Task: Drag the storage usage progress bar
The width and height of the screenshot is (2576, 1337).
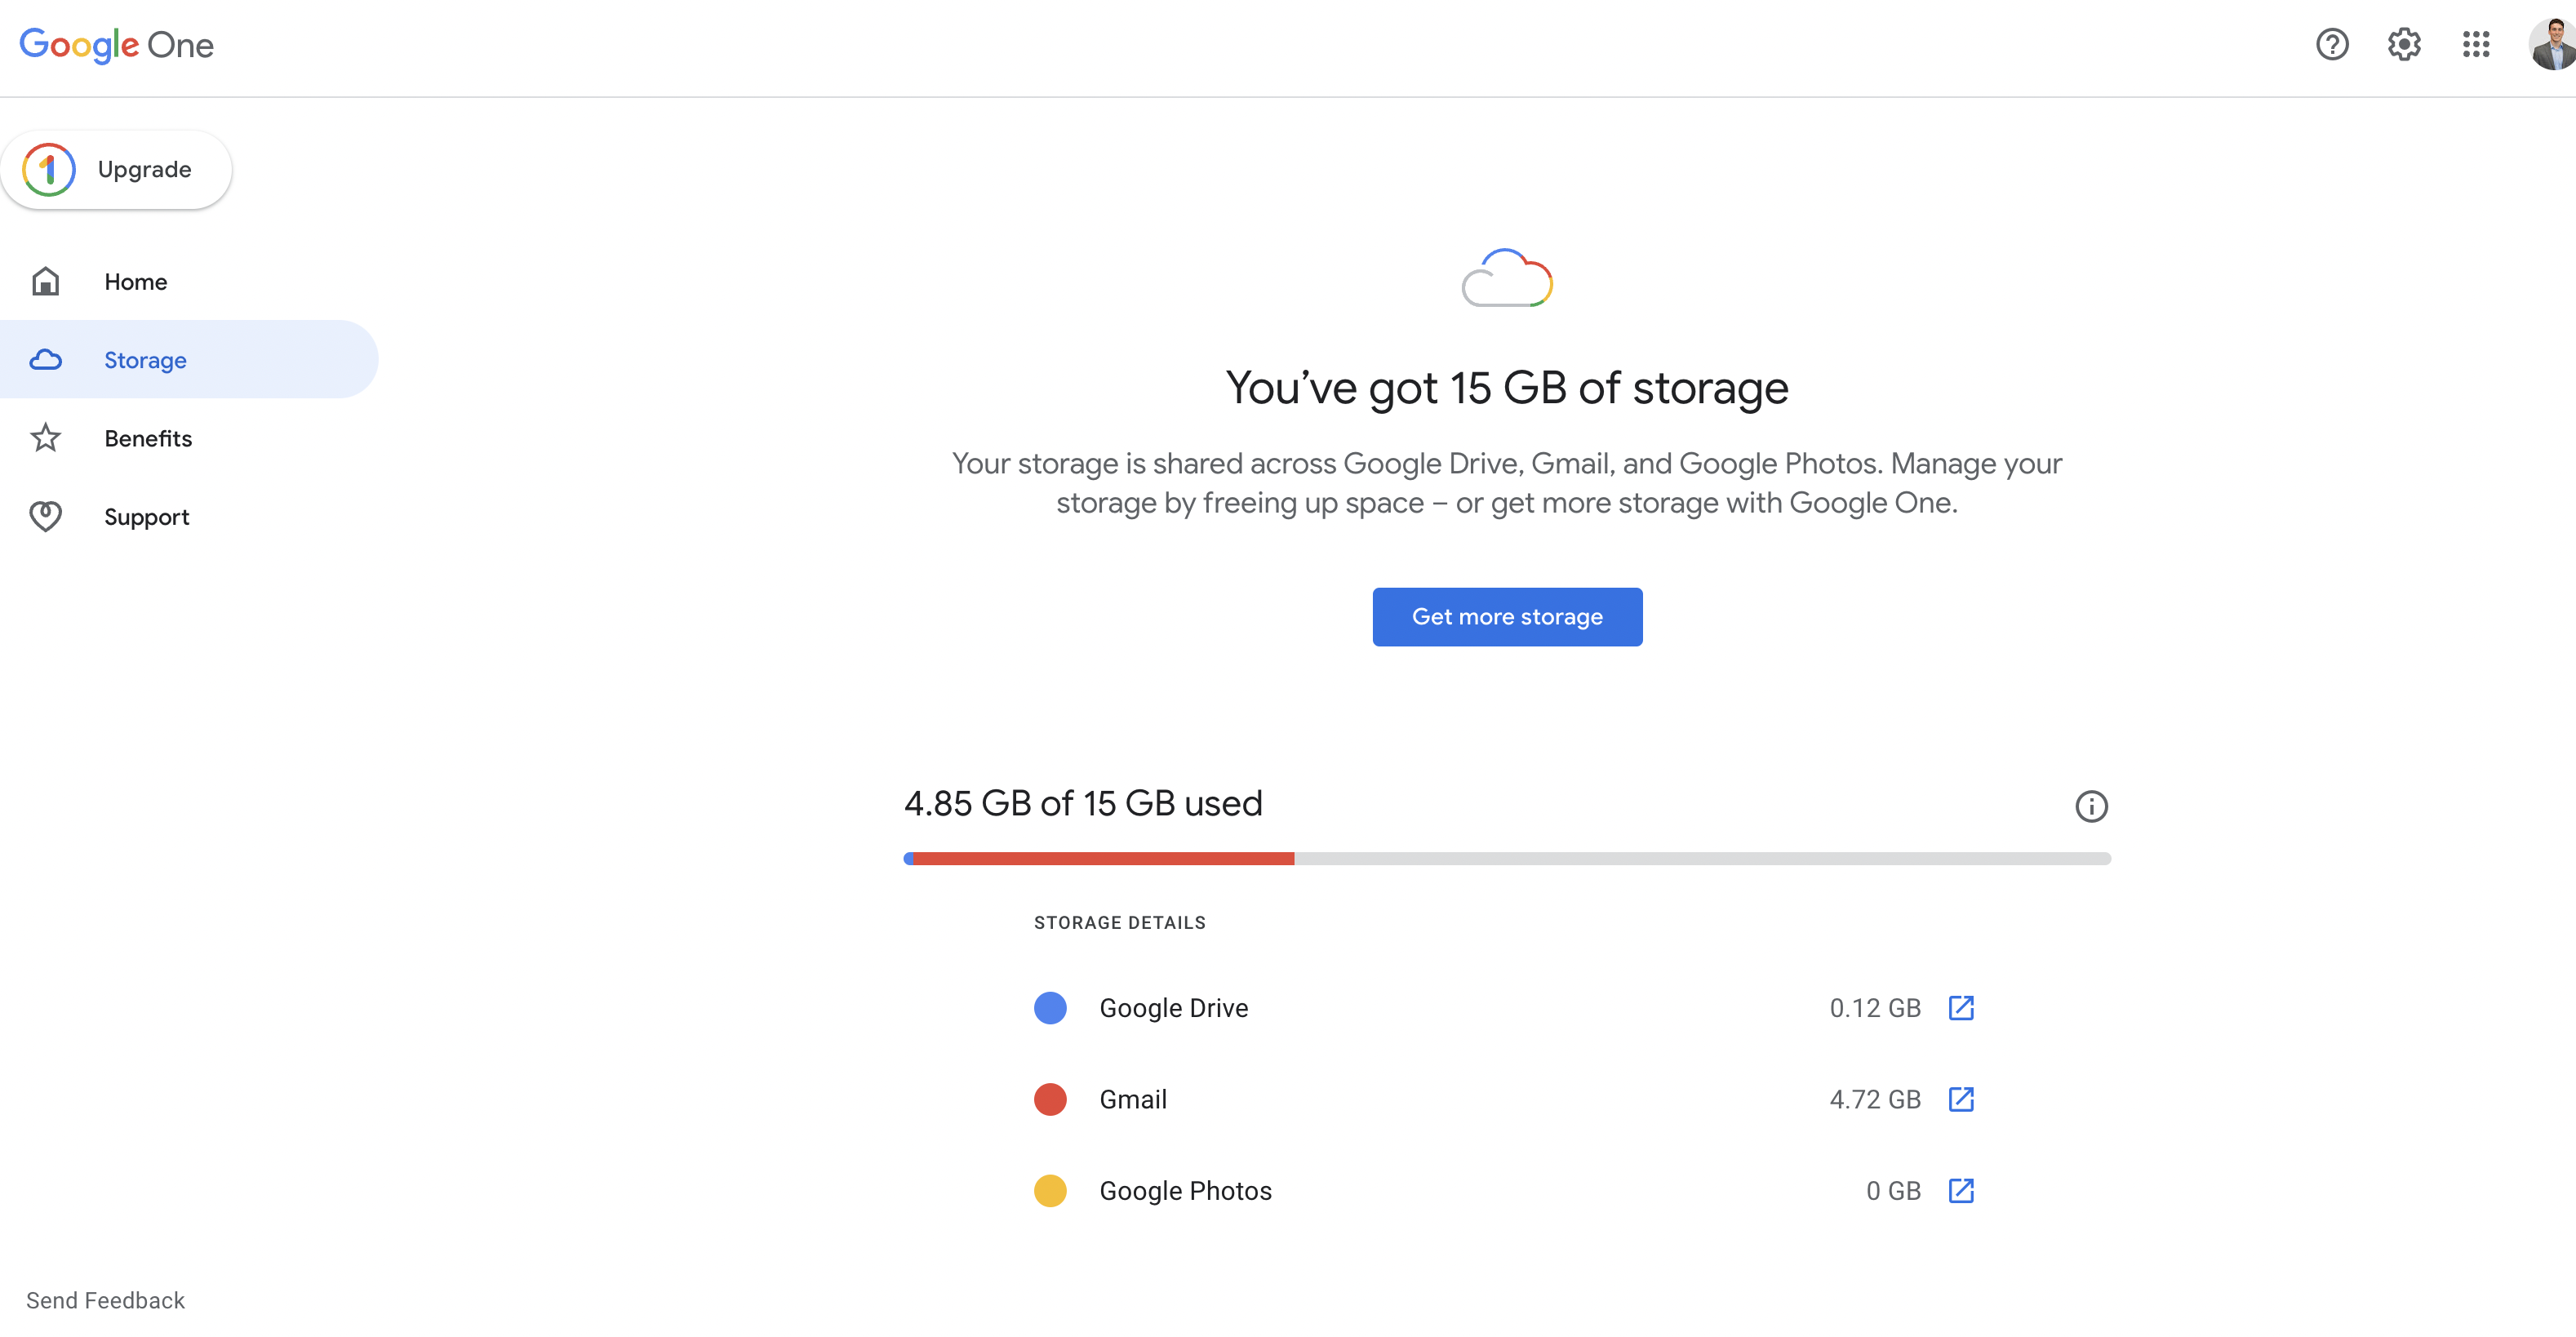Action: tap(1506, 857)
